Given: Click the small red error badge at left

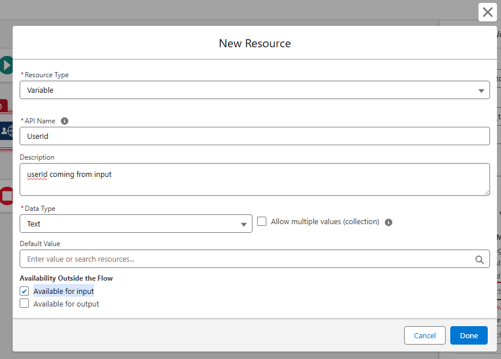Looking at the screenshot, I should tap(3, 106).
